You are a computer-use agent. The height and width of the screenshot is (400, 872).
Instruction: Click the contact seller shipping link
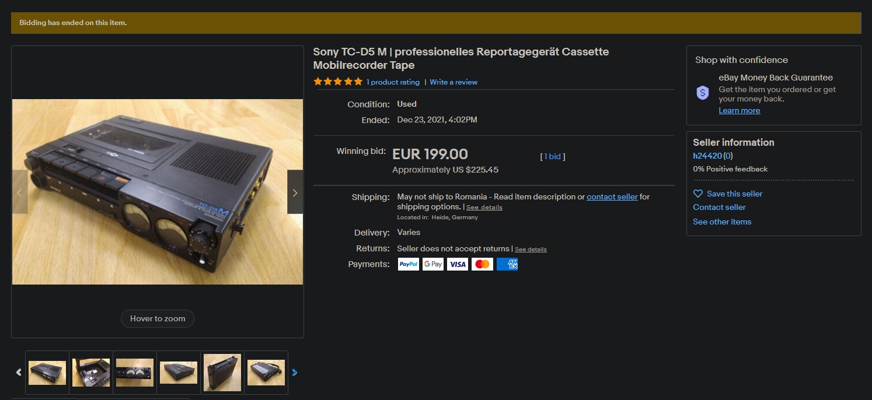point(612,197)
